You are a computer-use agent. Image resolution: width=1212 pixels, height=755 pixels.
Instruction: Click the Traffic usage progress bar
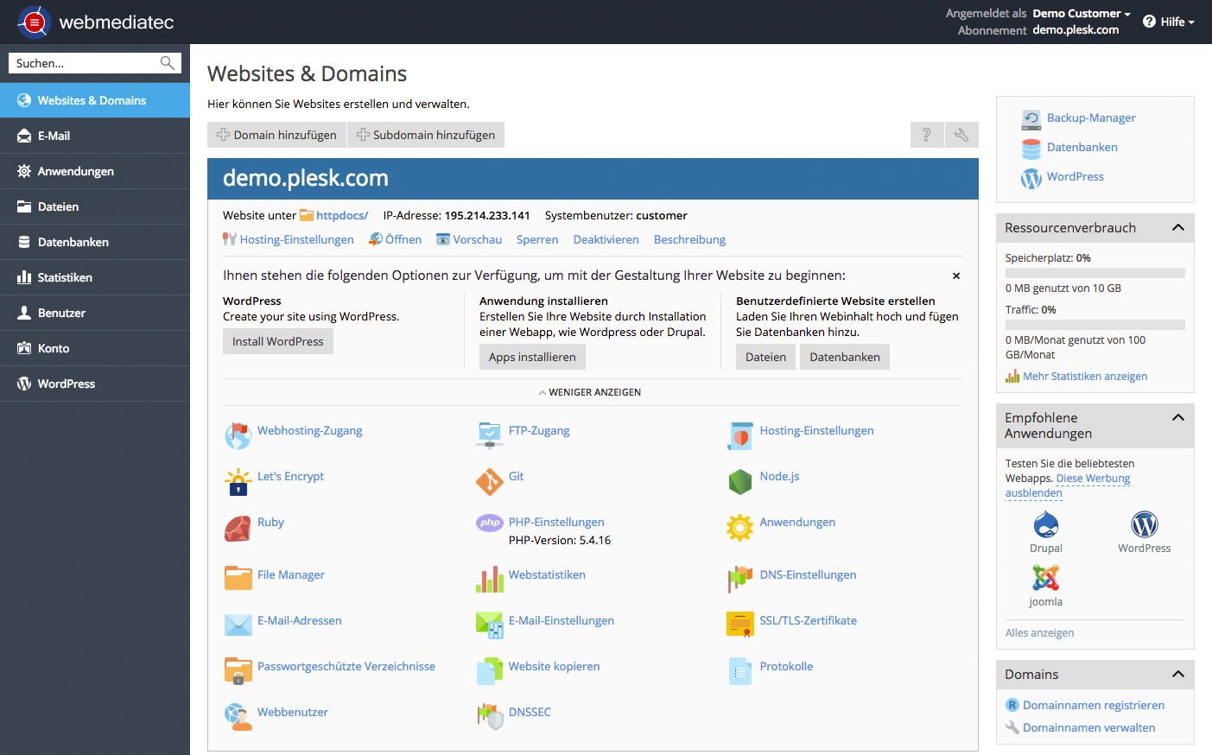1095,325
